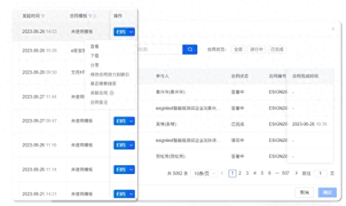This screenshot has width=346, height=206.
Task: Click the 确定 button in dialog
Action: coord(327,193)
